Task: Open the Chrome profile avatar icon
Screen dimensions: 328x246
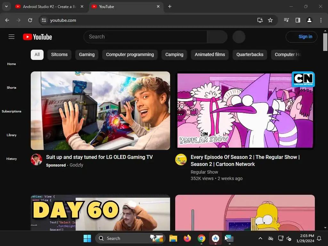Action: [x=309, y=20]
